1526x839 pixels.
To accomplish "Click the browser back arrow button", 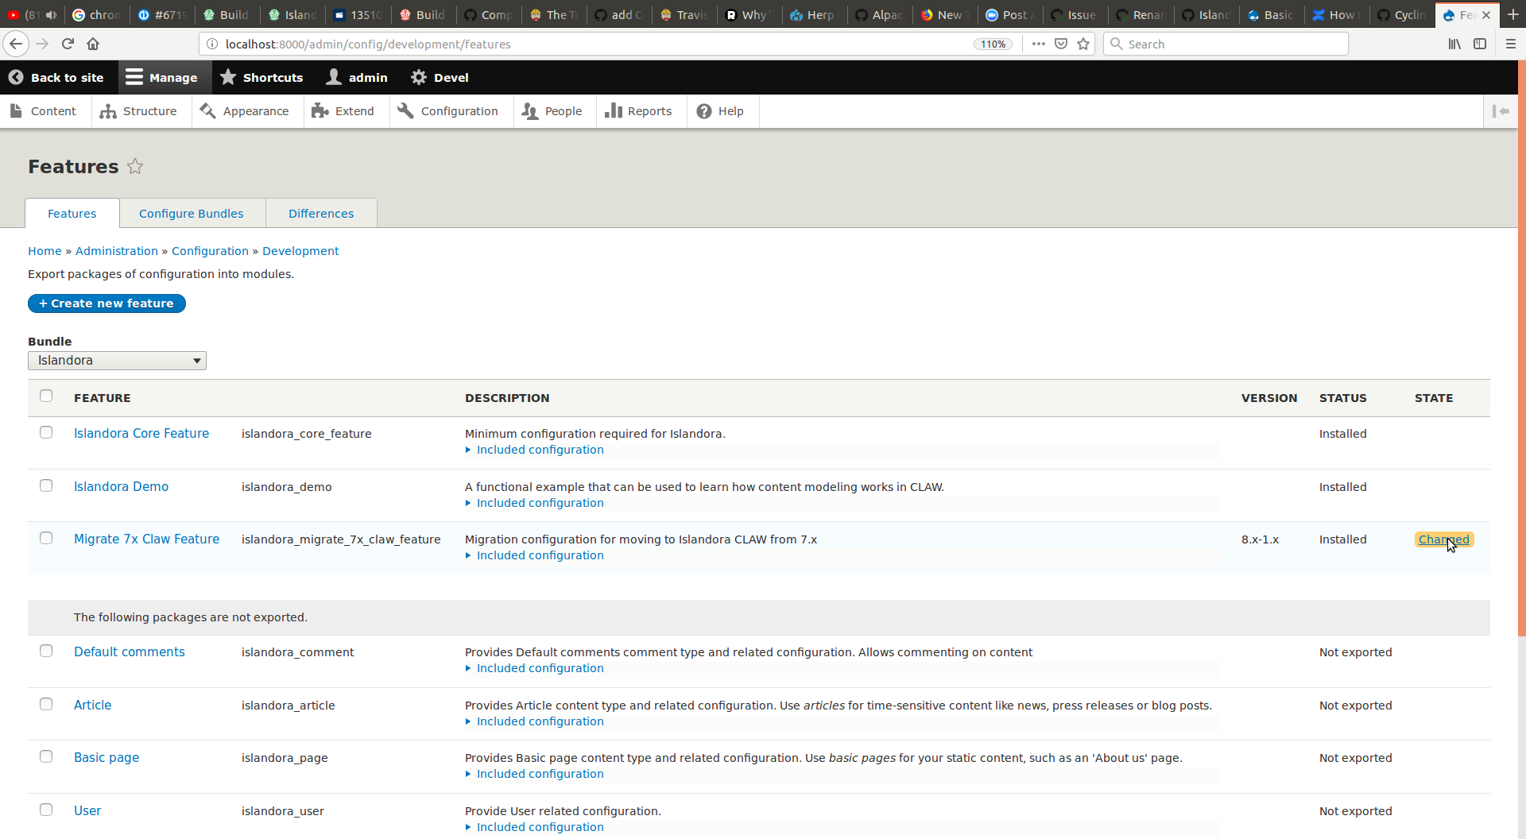I will tap(16, 44).
